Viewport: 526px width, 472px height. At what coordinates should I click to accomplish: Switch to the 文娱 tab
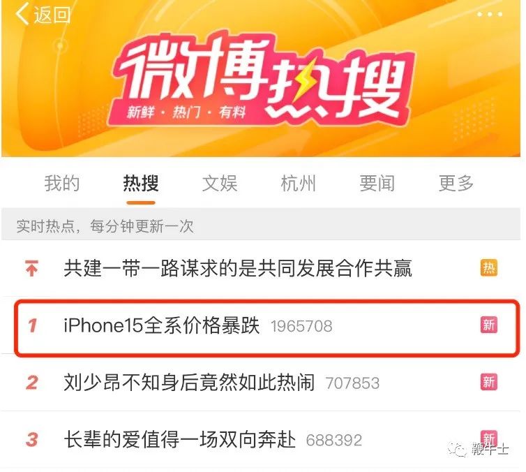(220, 184)
